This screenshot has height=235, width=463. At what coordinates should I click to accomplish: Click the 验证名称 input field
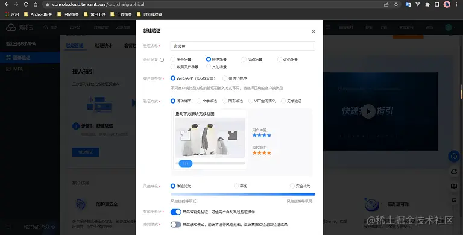pos(243,46)
